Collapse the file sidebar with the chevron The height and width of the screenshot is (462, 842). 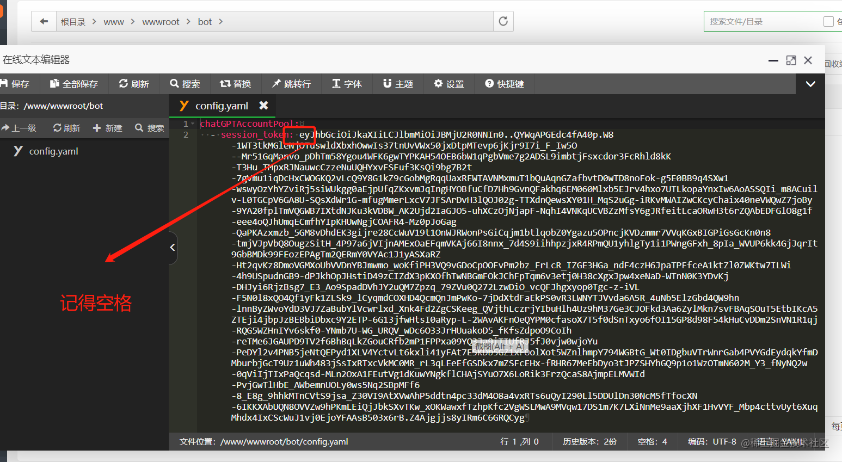tap(172, 248)
